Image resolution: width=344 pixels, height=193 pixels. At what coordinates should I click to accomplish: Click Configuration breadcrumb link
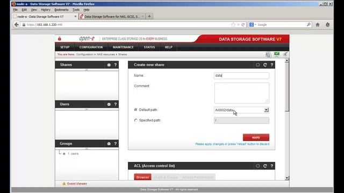tap(85, 54)
